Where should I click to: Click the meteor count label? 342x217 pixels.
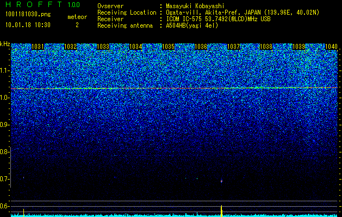coord(77,17)
